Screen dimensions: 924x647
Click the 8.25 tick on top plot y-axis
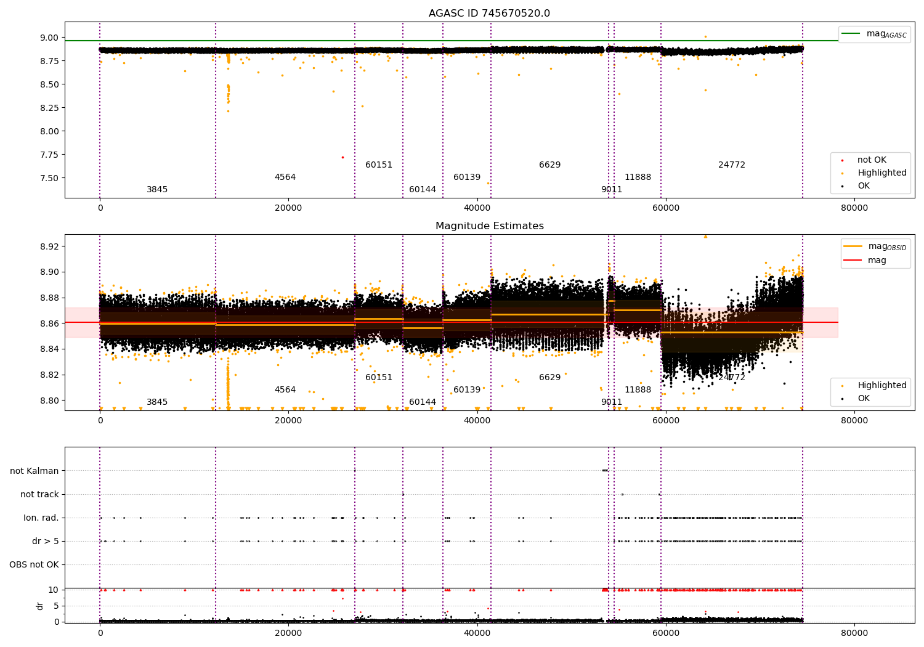pyautogui.click(x=49, y=108)
